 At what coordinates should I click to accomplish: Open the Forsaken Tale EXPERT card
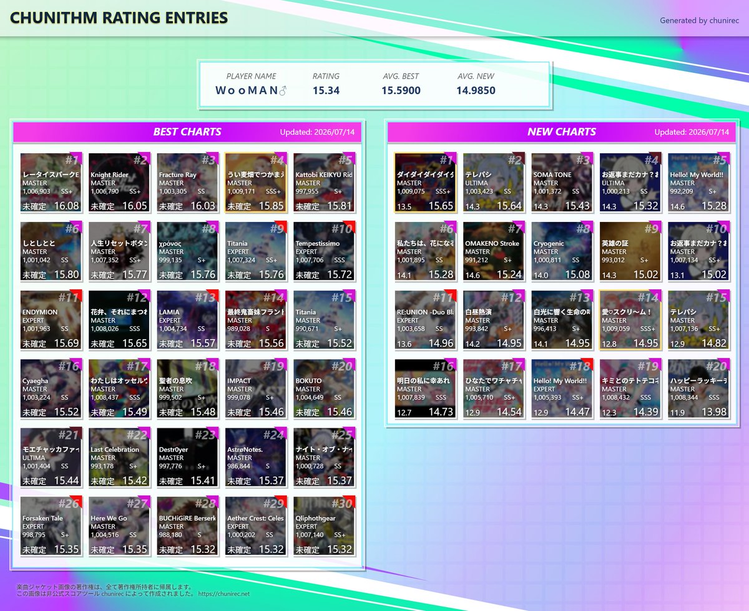pyautogui.click(x=51, y=526)
